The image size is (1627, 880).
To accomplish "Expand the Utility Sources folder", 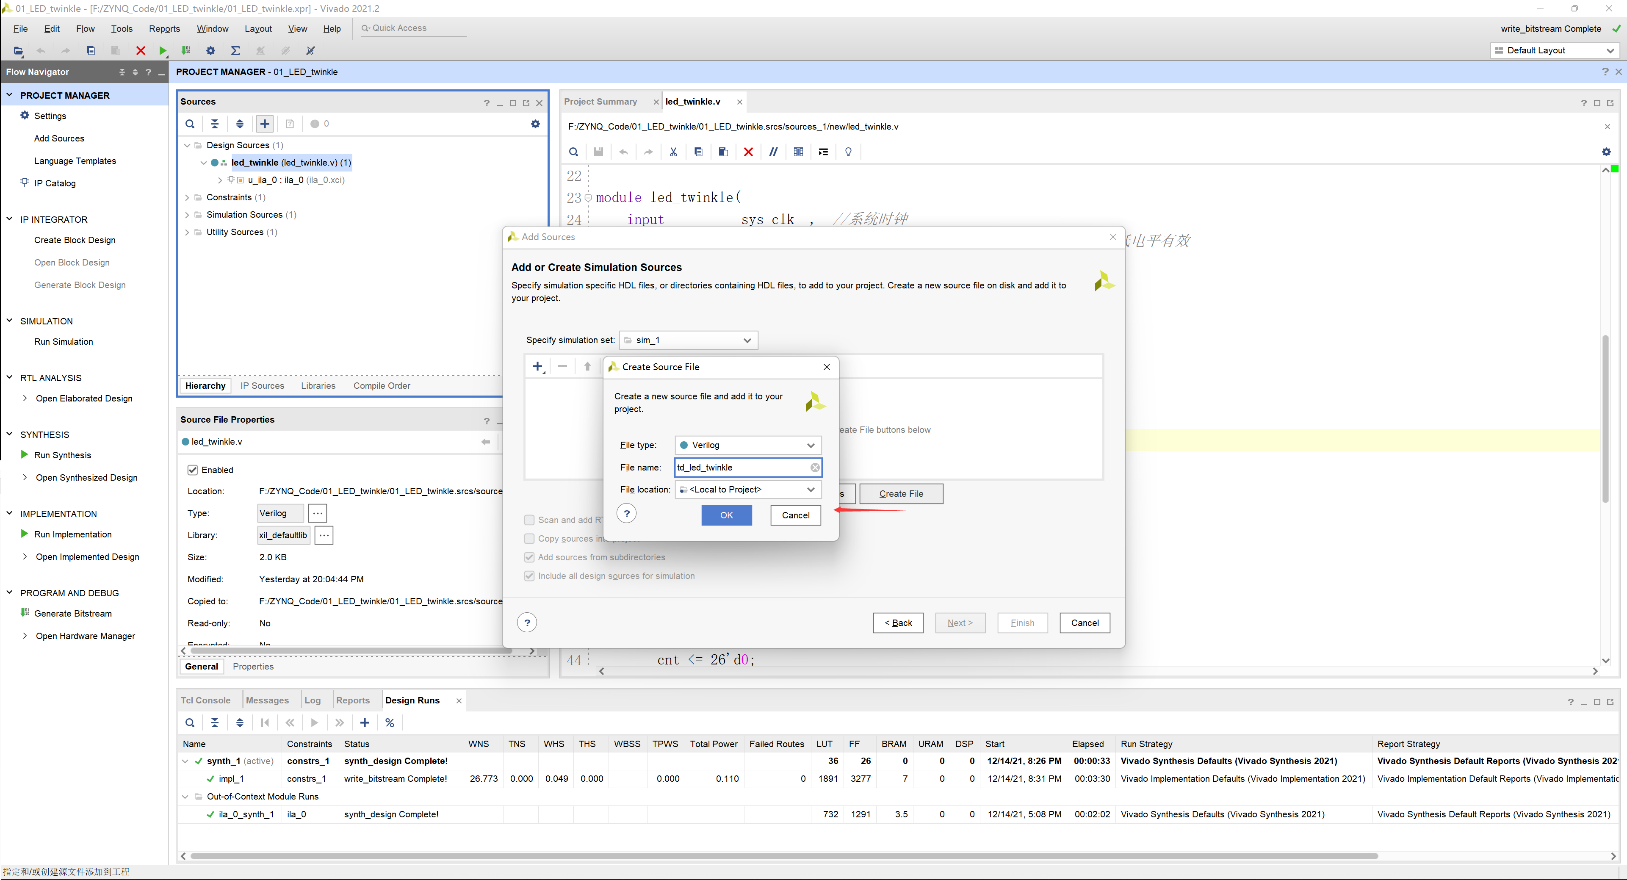I will pyautogui.click(x=187, y=232).
